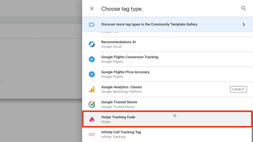Click the Google Trusted Stores checkmark icon
The image size is (253, 142).
[92, 104]
